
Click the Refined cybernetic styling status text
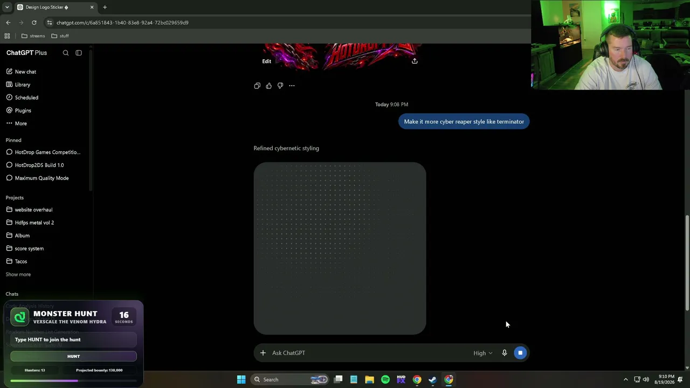click(x=286, y=148)
